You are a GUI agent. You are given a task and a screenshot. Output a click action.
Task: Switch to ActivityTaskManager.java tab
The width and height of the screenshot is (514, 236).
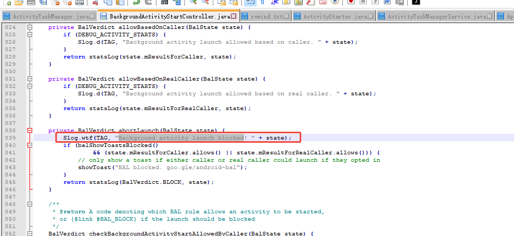click(50, 16)
